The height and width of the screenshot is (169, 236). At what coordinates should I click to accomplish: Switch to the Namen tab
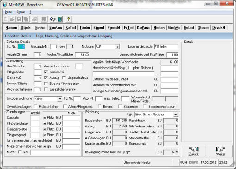(x=11, y=28)
